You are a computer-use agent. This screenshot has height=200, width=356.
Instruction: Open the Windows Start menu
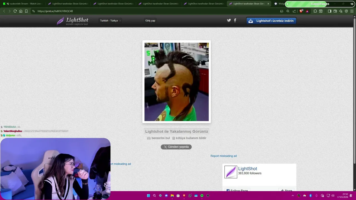coord(148,196)
